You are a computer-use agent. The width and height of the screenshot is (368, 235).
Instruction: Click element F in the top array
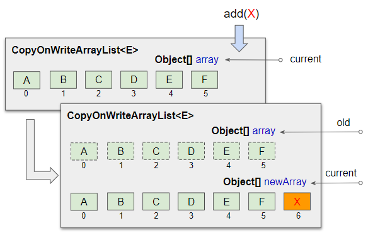click(204, 80)
